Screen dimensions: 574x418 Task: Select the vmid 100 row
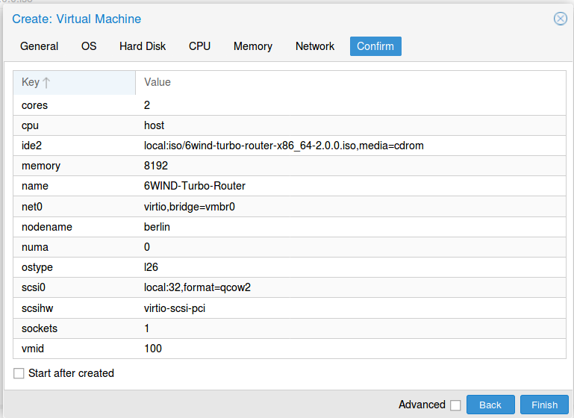284,348
